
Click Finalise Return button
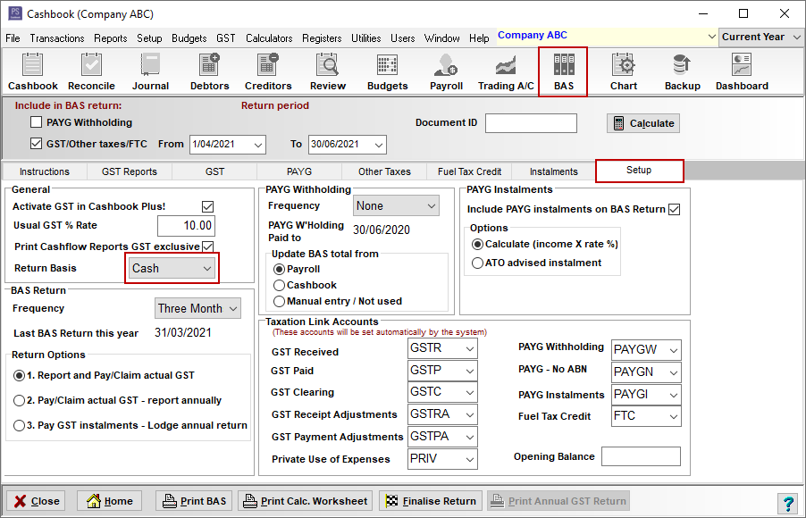(431, 501)
